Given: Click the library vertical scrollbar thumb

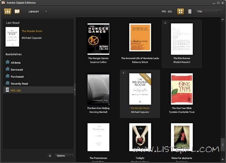Looking at the screenshot, I should point(222,145).
